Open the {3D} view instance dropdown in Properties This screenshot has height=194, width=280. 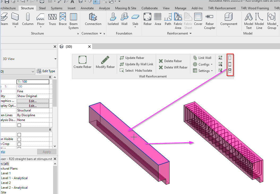33,71
